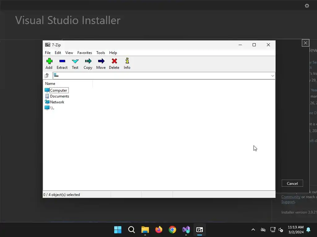317x237 pixels.
Task: Open the Edit menu
Action: coord(58,52)
